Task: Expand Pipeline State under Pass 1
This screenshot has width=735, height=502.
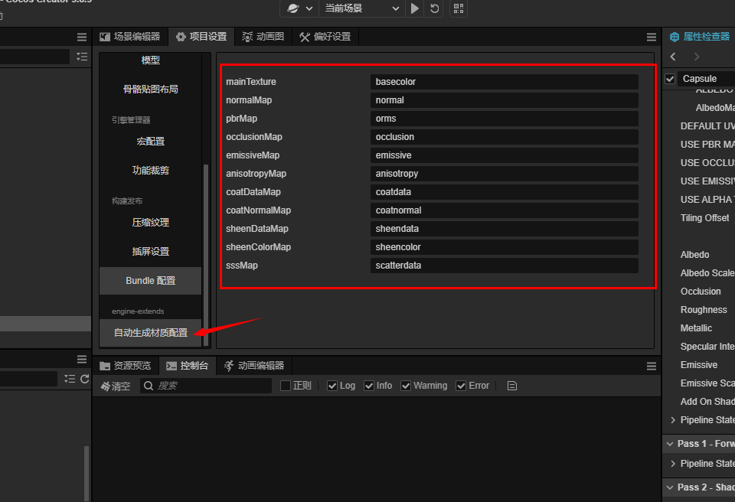Action: 673,464
